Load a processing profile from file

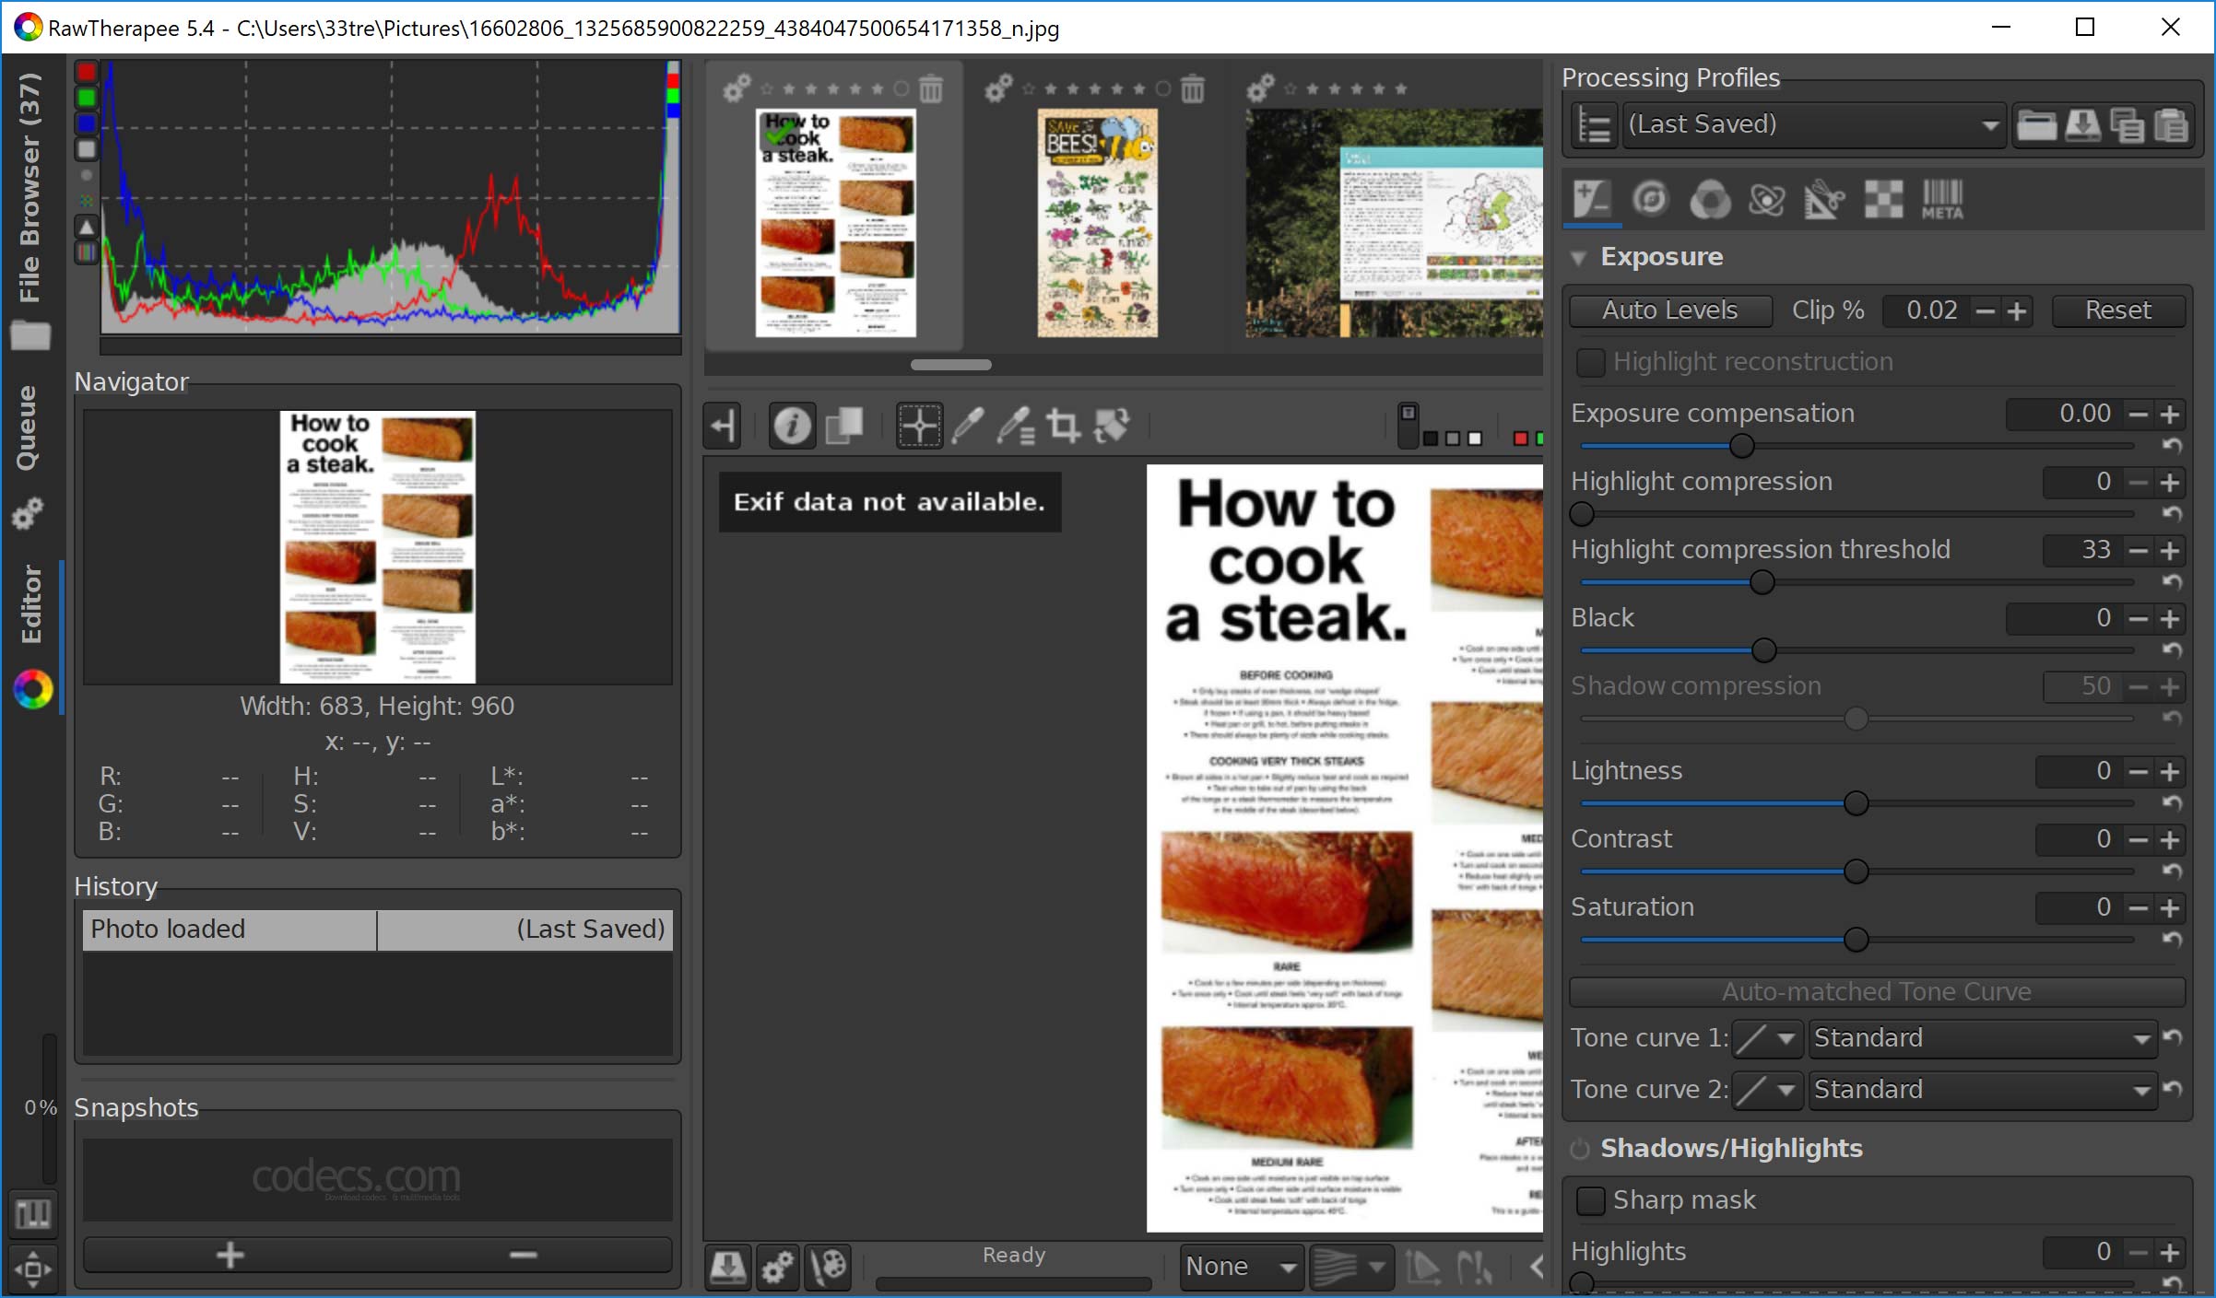2035,124
